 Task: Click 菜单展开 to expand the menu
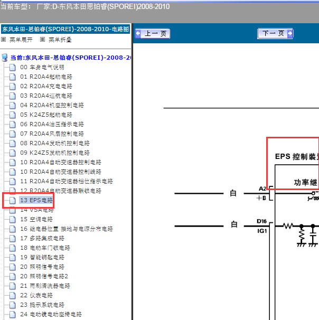click(21, 40)
